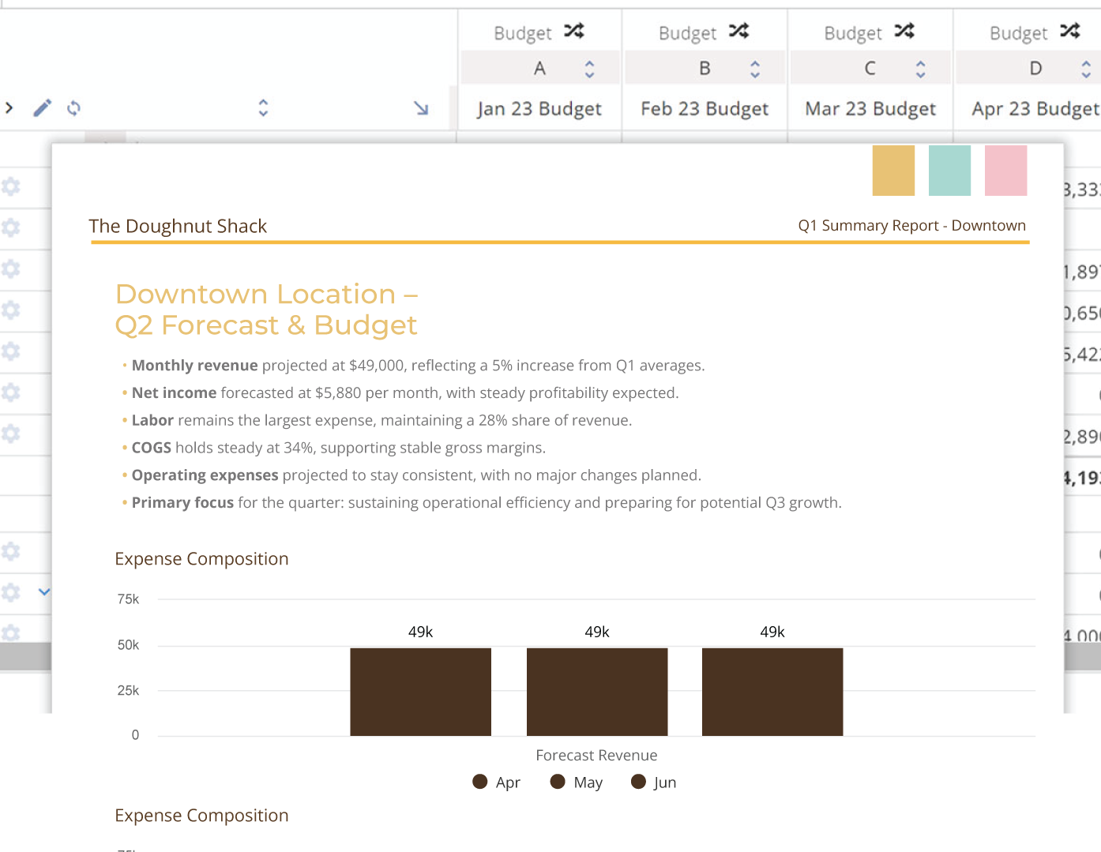Click the Operating expenses bullet line

[x=411, y=475]
